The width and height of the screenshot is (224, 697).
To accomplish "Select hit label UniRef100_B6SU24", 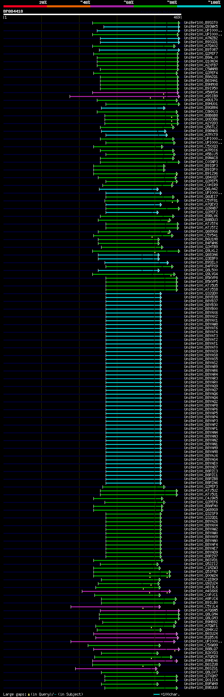I will click(x=201, y=634).
